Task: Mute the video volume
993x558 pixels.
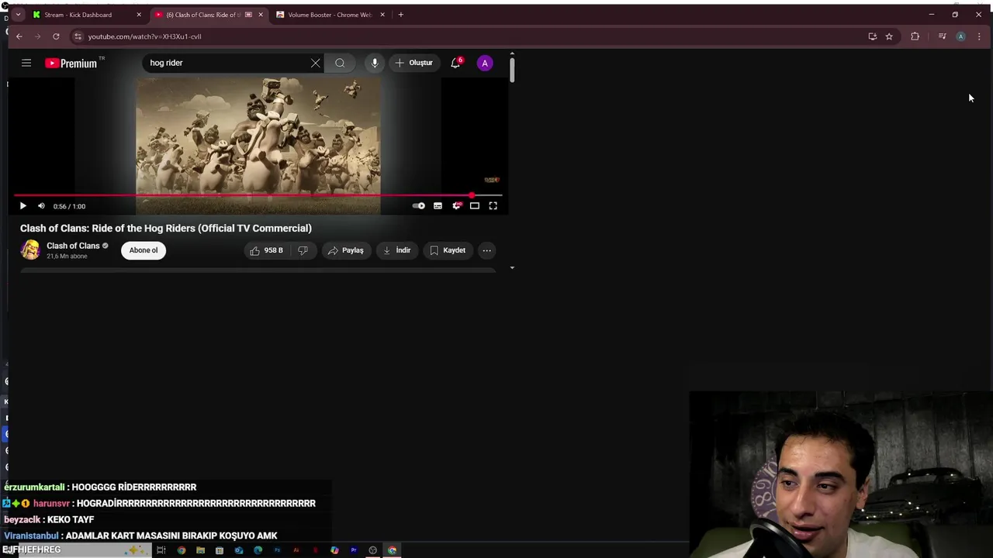Action: [41, 206]
